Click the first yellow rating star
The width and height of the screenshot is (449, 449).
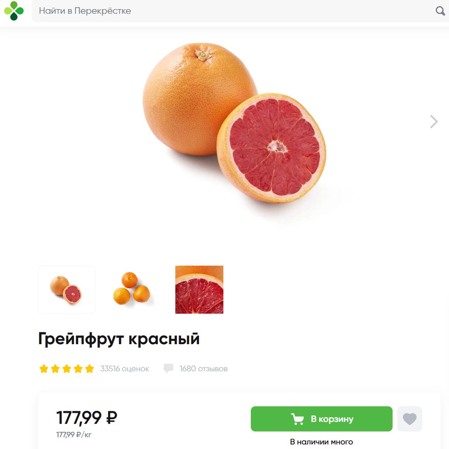click(x=44, y=368)
